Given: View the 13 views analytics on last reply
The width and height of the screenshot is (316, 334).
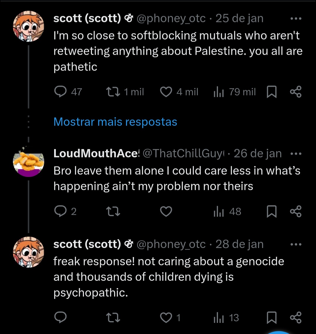Looking at the screenshot, I should tap(219, 318).
